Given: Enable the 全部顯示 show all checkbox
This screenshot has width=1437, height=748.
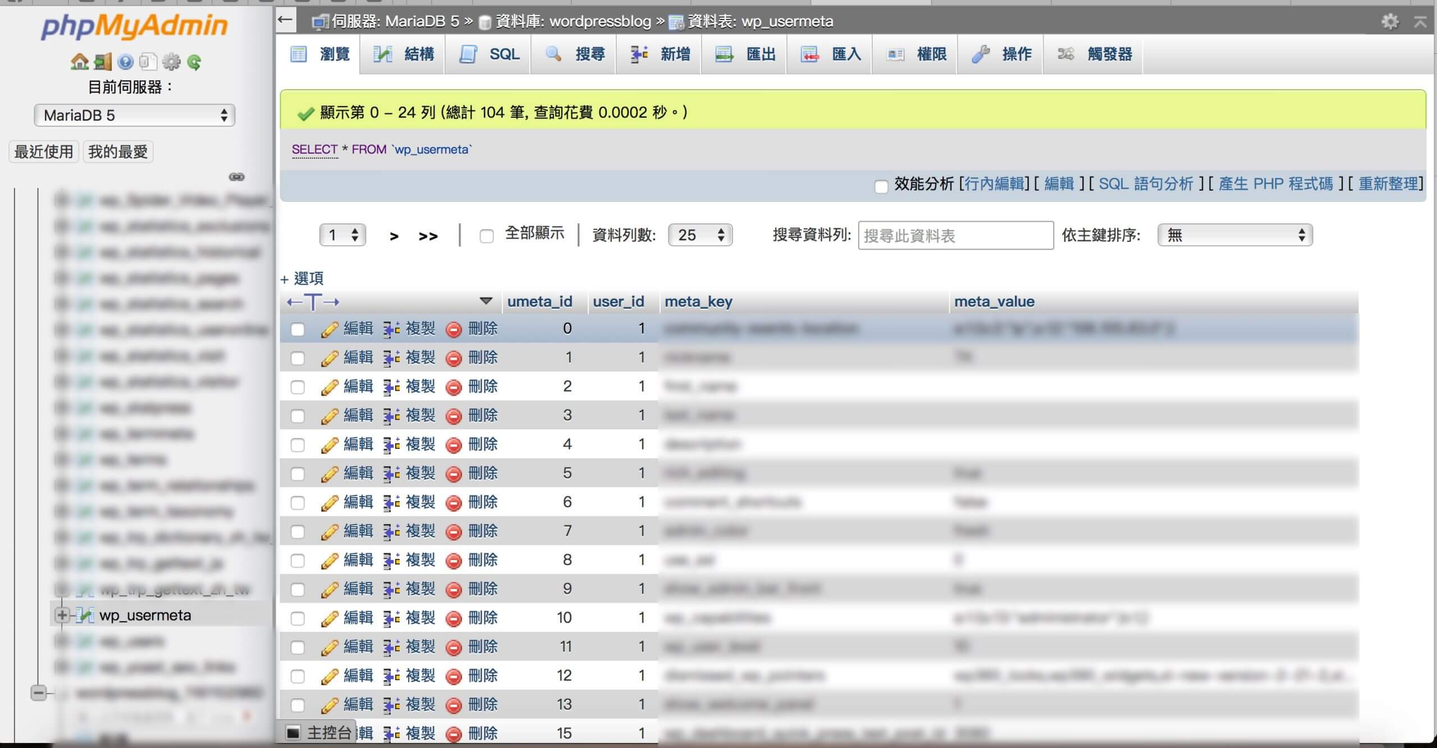Looking at the screenshot, I should (487, 236).
